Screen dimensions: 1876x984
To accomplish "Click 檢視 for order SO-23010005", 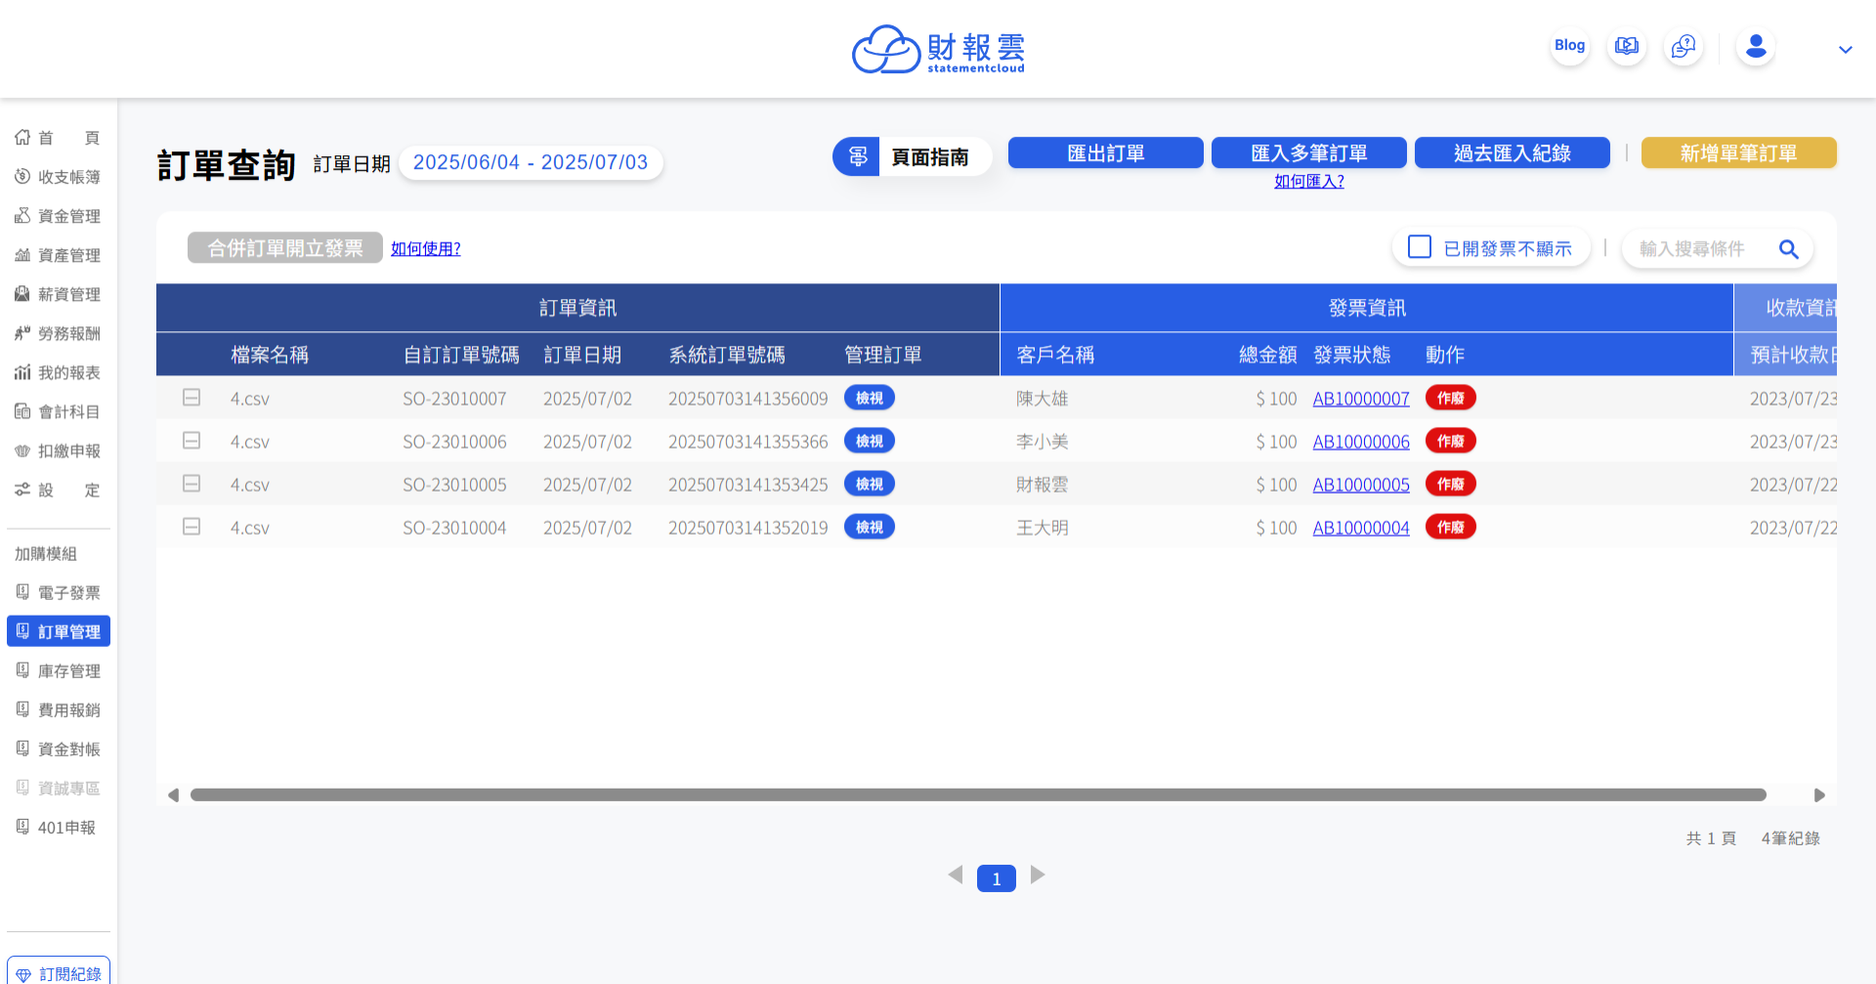I will pyautogui.click(x=869, y=484).
